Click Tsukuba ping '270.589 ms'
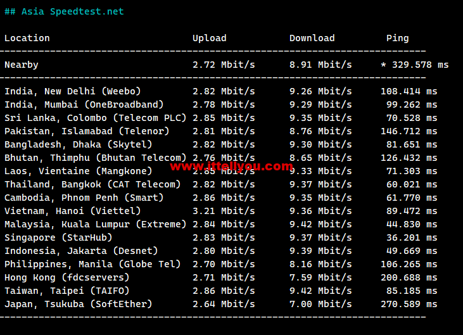Viewport: 463px width, 335px height. [x=409, y=304]
